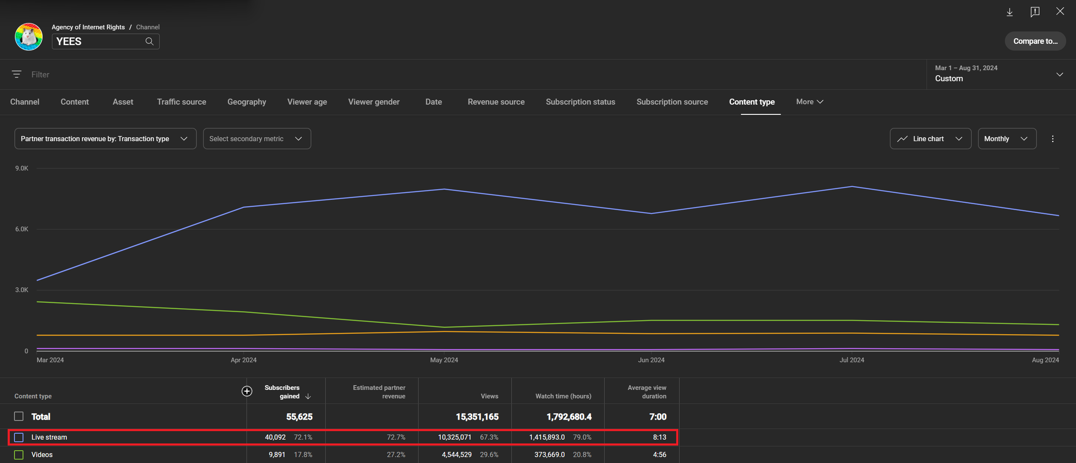Image resolution: width=1076 pixels, height=463 pixels.
Task: Switch to the Traffic source tab
Action: click(181, 102)
